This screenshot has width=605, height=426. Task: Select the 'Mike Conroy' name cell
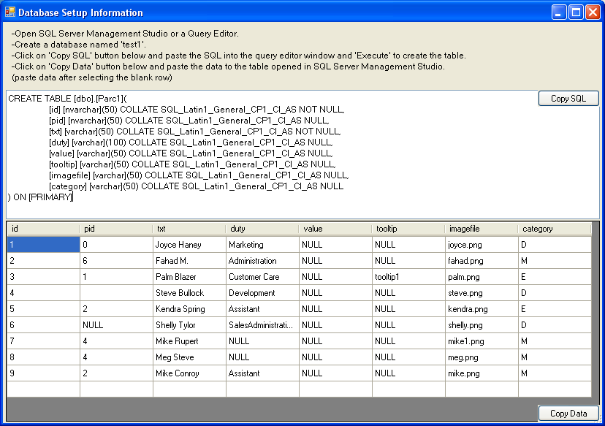pos(189,373)
